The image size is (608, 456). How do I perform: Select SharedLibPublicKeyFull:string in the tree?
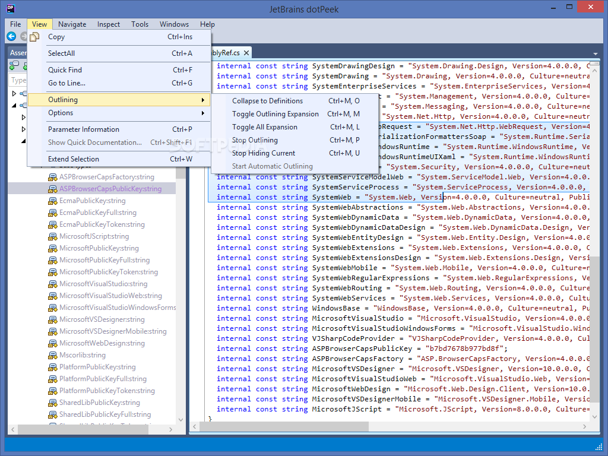(x=105, y=414)
